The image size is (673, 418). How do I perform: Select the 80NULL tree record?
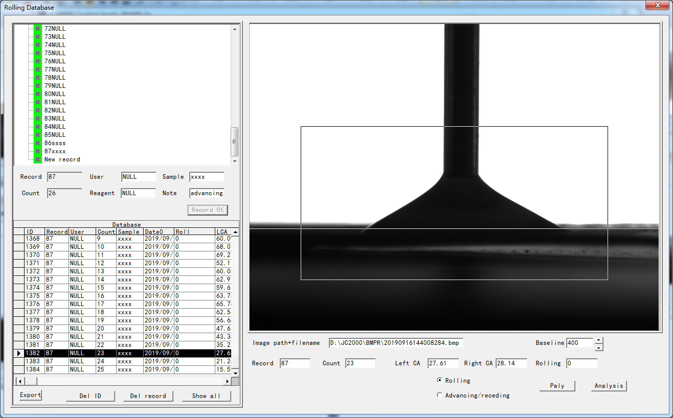55,94
